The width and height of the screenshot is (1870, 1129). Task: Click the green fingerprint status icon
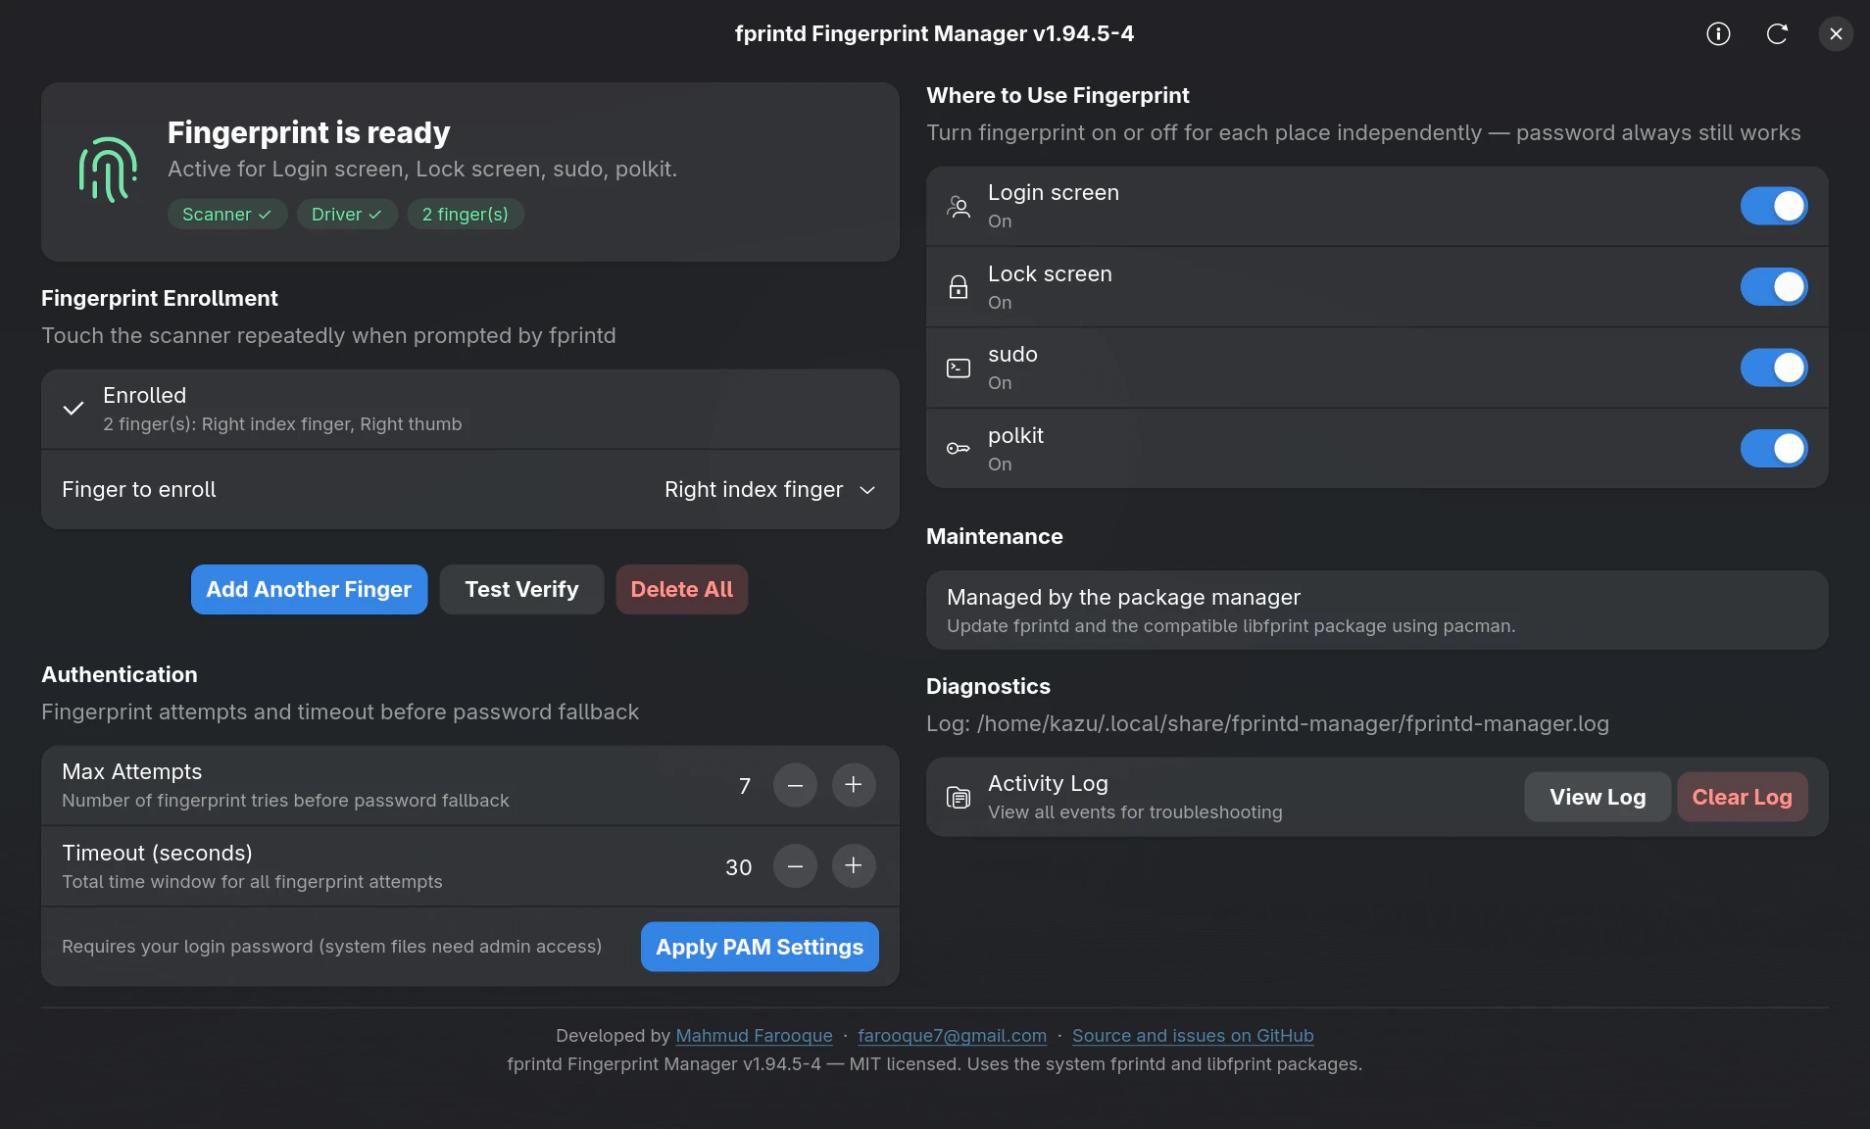coord(108,171)
